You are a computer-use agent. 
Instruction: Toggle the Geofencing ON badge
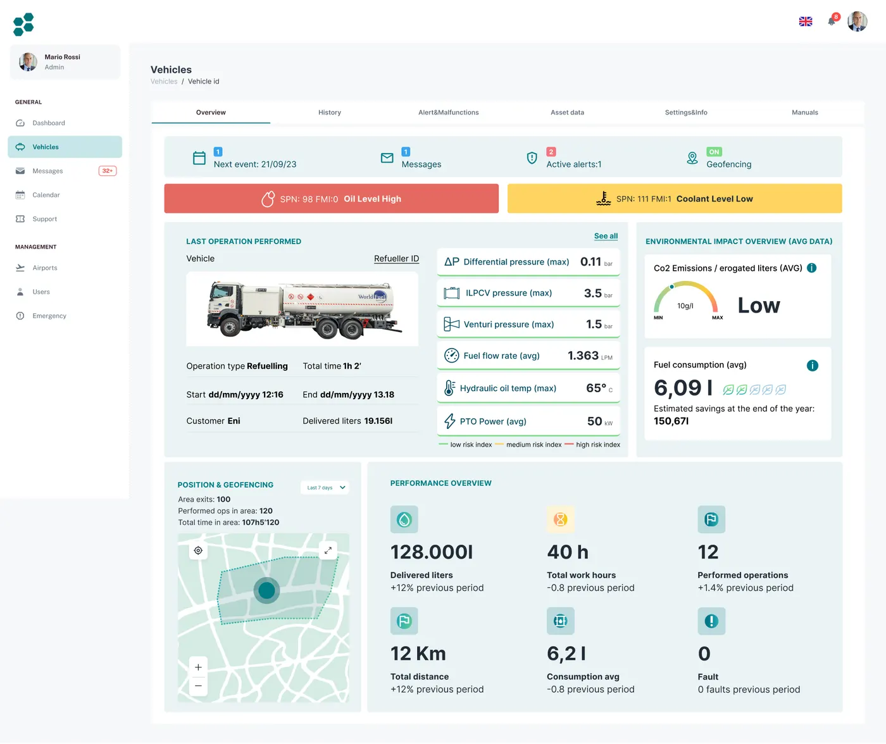(714, 152)
